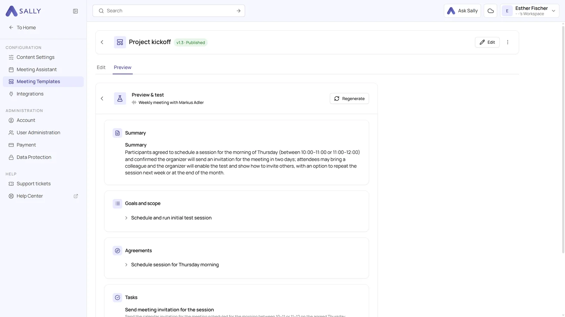Go back from Preview & test panel

(x=102, y=99)
